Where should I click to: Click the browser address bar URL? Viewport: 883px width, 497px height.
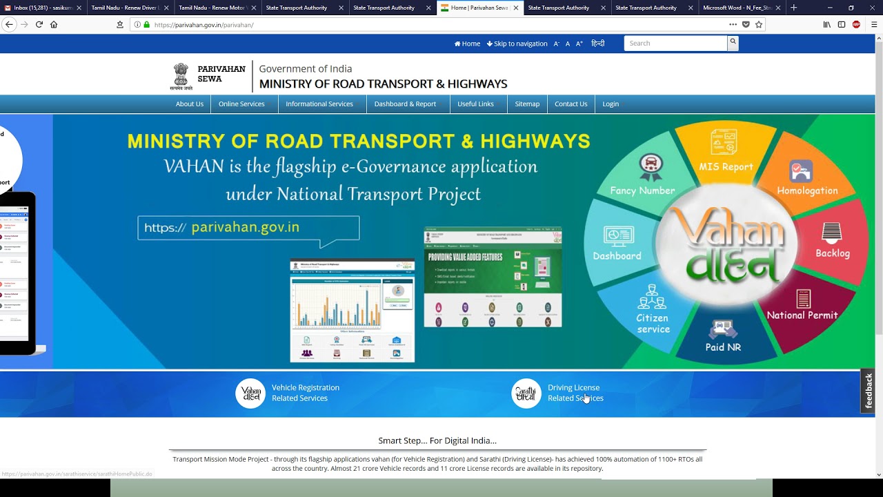pyautogui.click(x=204, y=24)
